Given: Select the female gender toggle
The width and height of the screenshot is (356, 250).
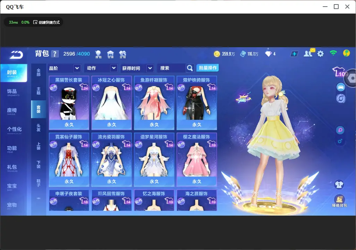Looking at the screenshot, I should (x=340, y=130).
